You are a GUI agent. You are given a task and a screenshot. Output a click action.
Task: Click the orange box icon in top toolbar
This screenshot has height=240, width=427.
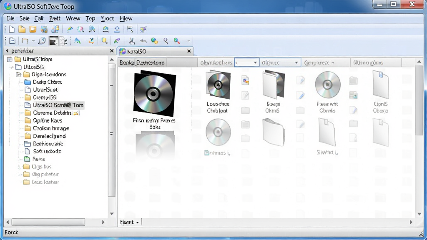pos(33,29)
